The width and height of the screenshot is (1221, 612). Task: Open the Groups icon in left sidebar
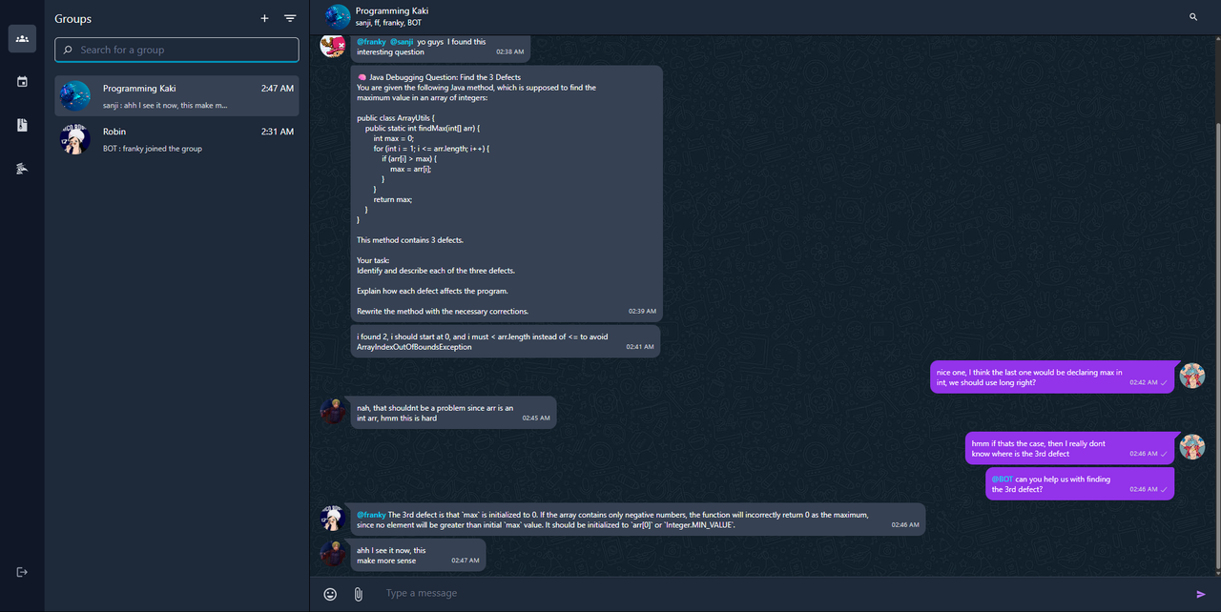coord(22,38)
